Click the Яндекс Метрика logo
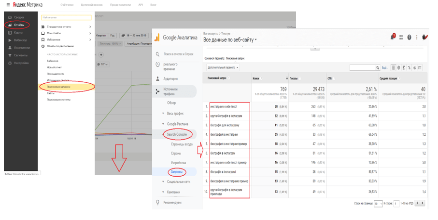The height and width of the screenshot is (220, 438). (x=28, y=5)
